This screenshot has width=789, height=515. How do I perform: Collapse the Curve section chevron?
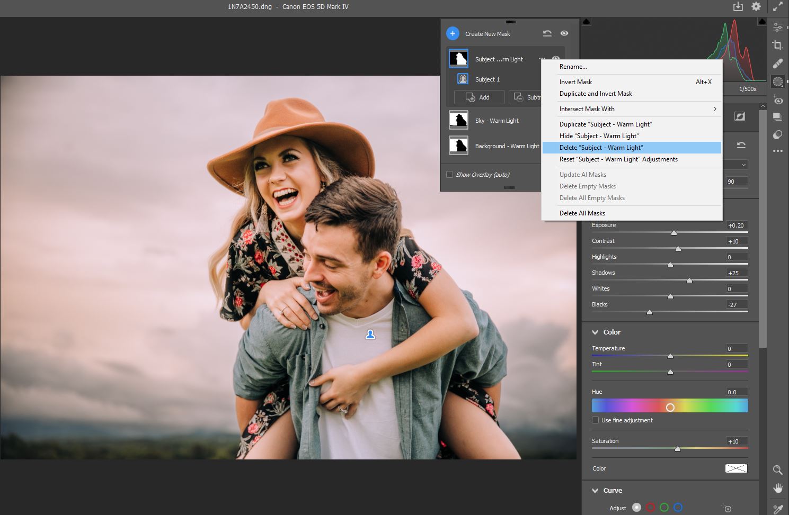(595, 491)
